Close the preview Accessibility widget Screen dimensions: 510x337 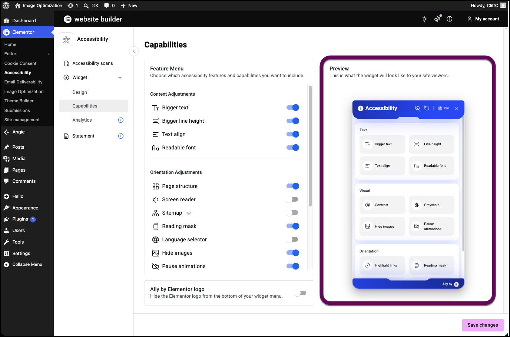pyautogui.click(x=457, y=108)
